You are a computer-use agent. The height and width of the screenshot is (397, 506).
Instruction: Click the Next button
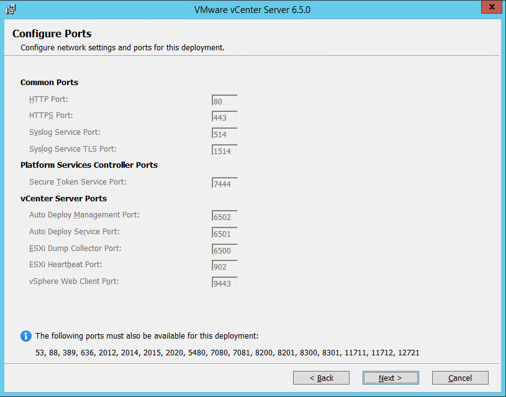coord(391,378)
